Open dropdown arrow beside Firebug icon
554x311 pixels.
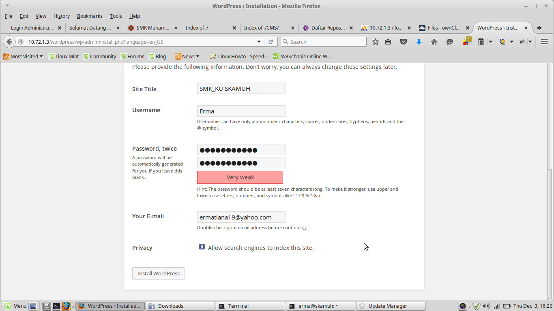tap(531, 42)
